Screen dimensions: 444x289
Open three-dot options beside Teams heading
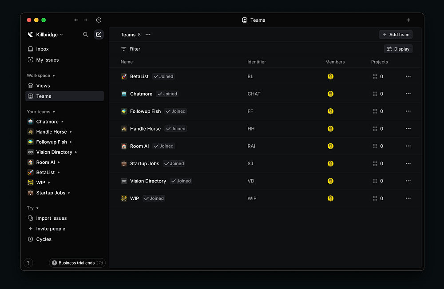148,35
